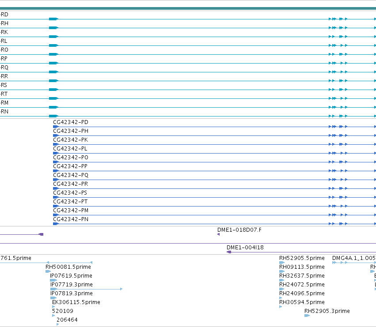
Task: Open the RH09113.5prime EST label
Action: click(x=302, y=267)
